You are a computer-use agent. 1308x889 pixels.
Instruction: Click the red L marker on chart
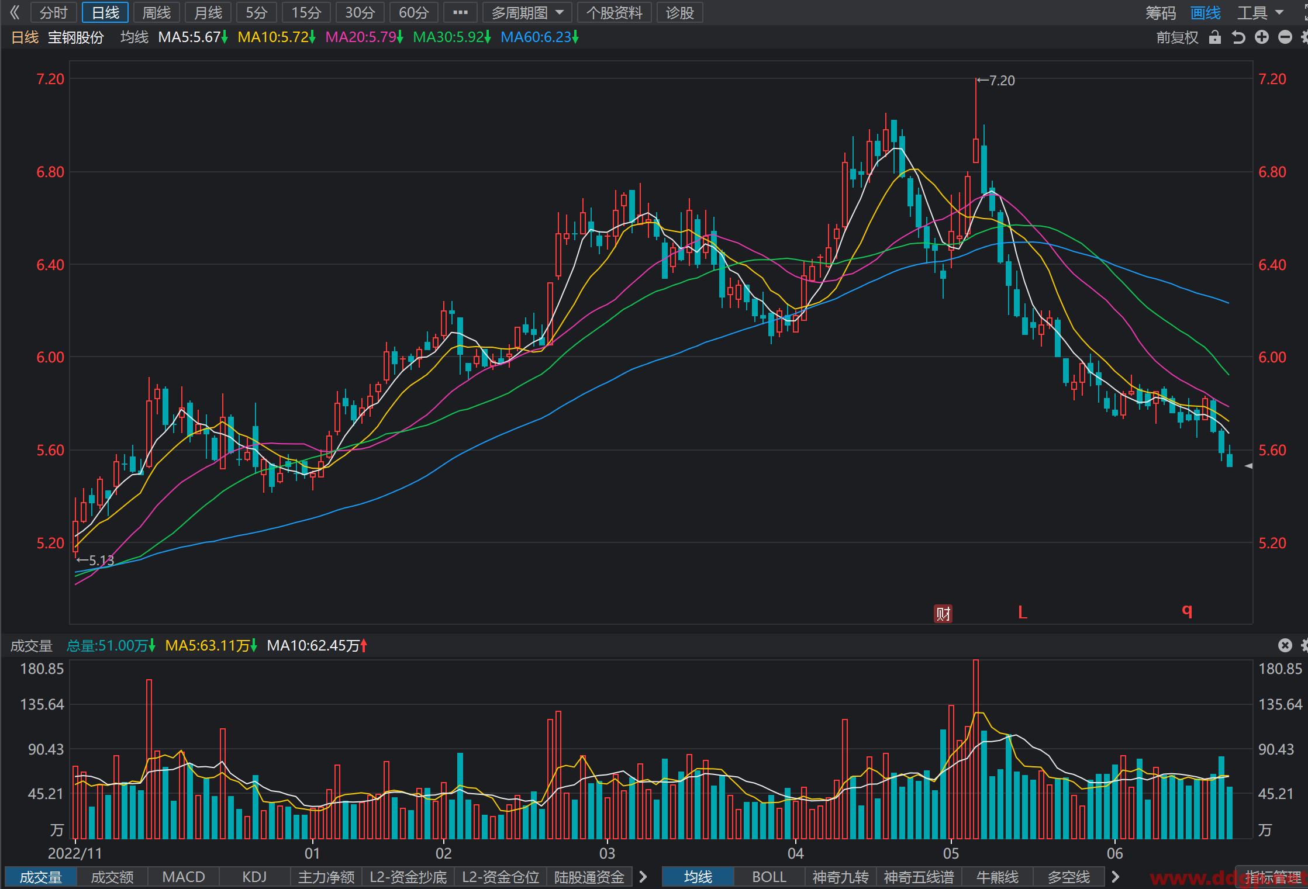(x=1023, y=612)
